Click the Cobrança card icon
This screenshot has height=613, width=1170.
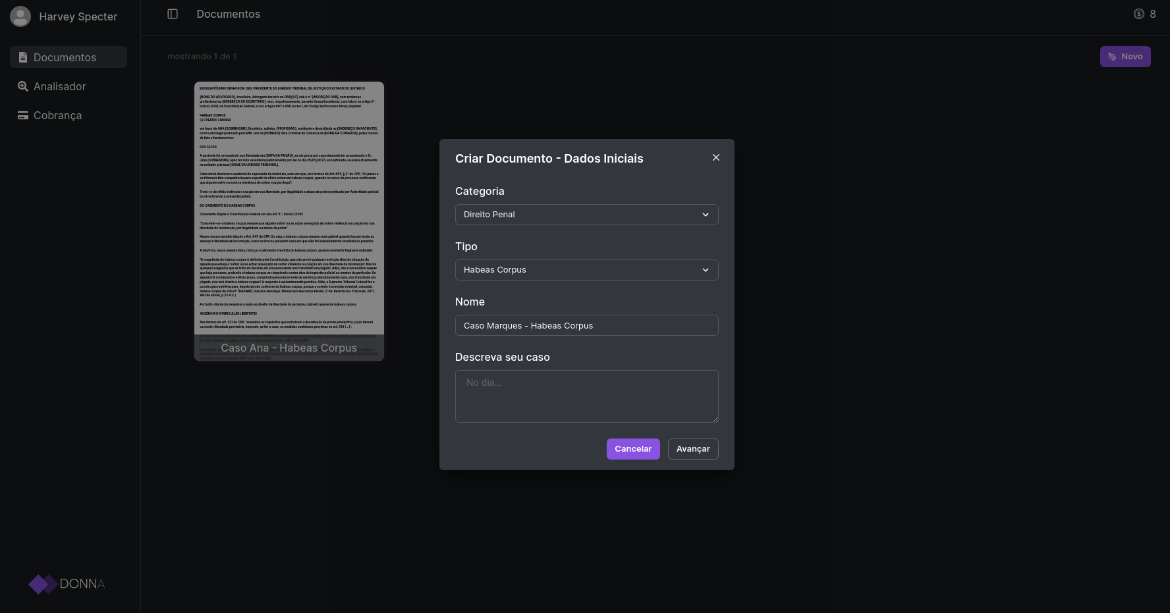(x=23, y=115)
